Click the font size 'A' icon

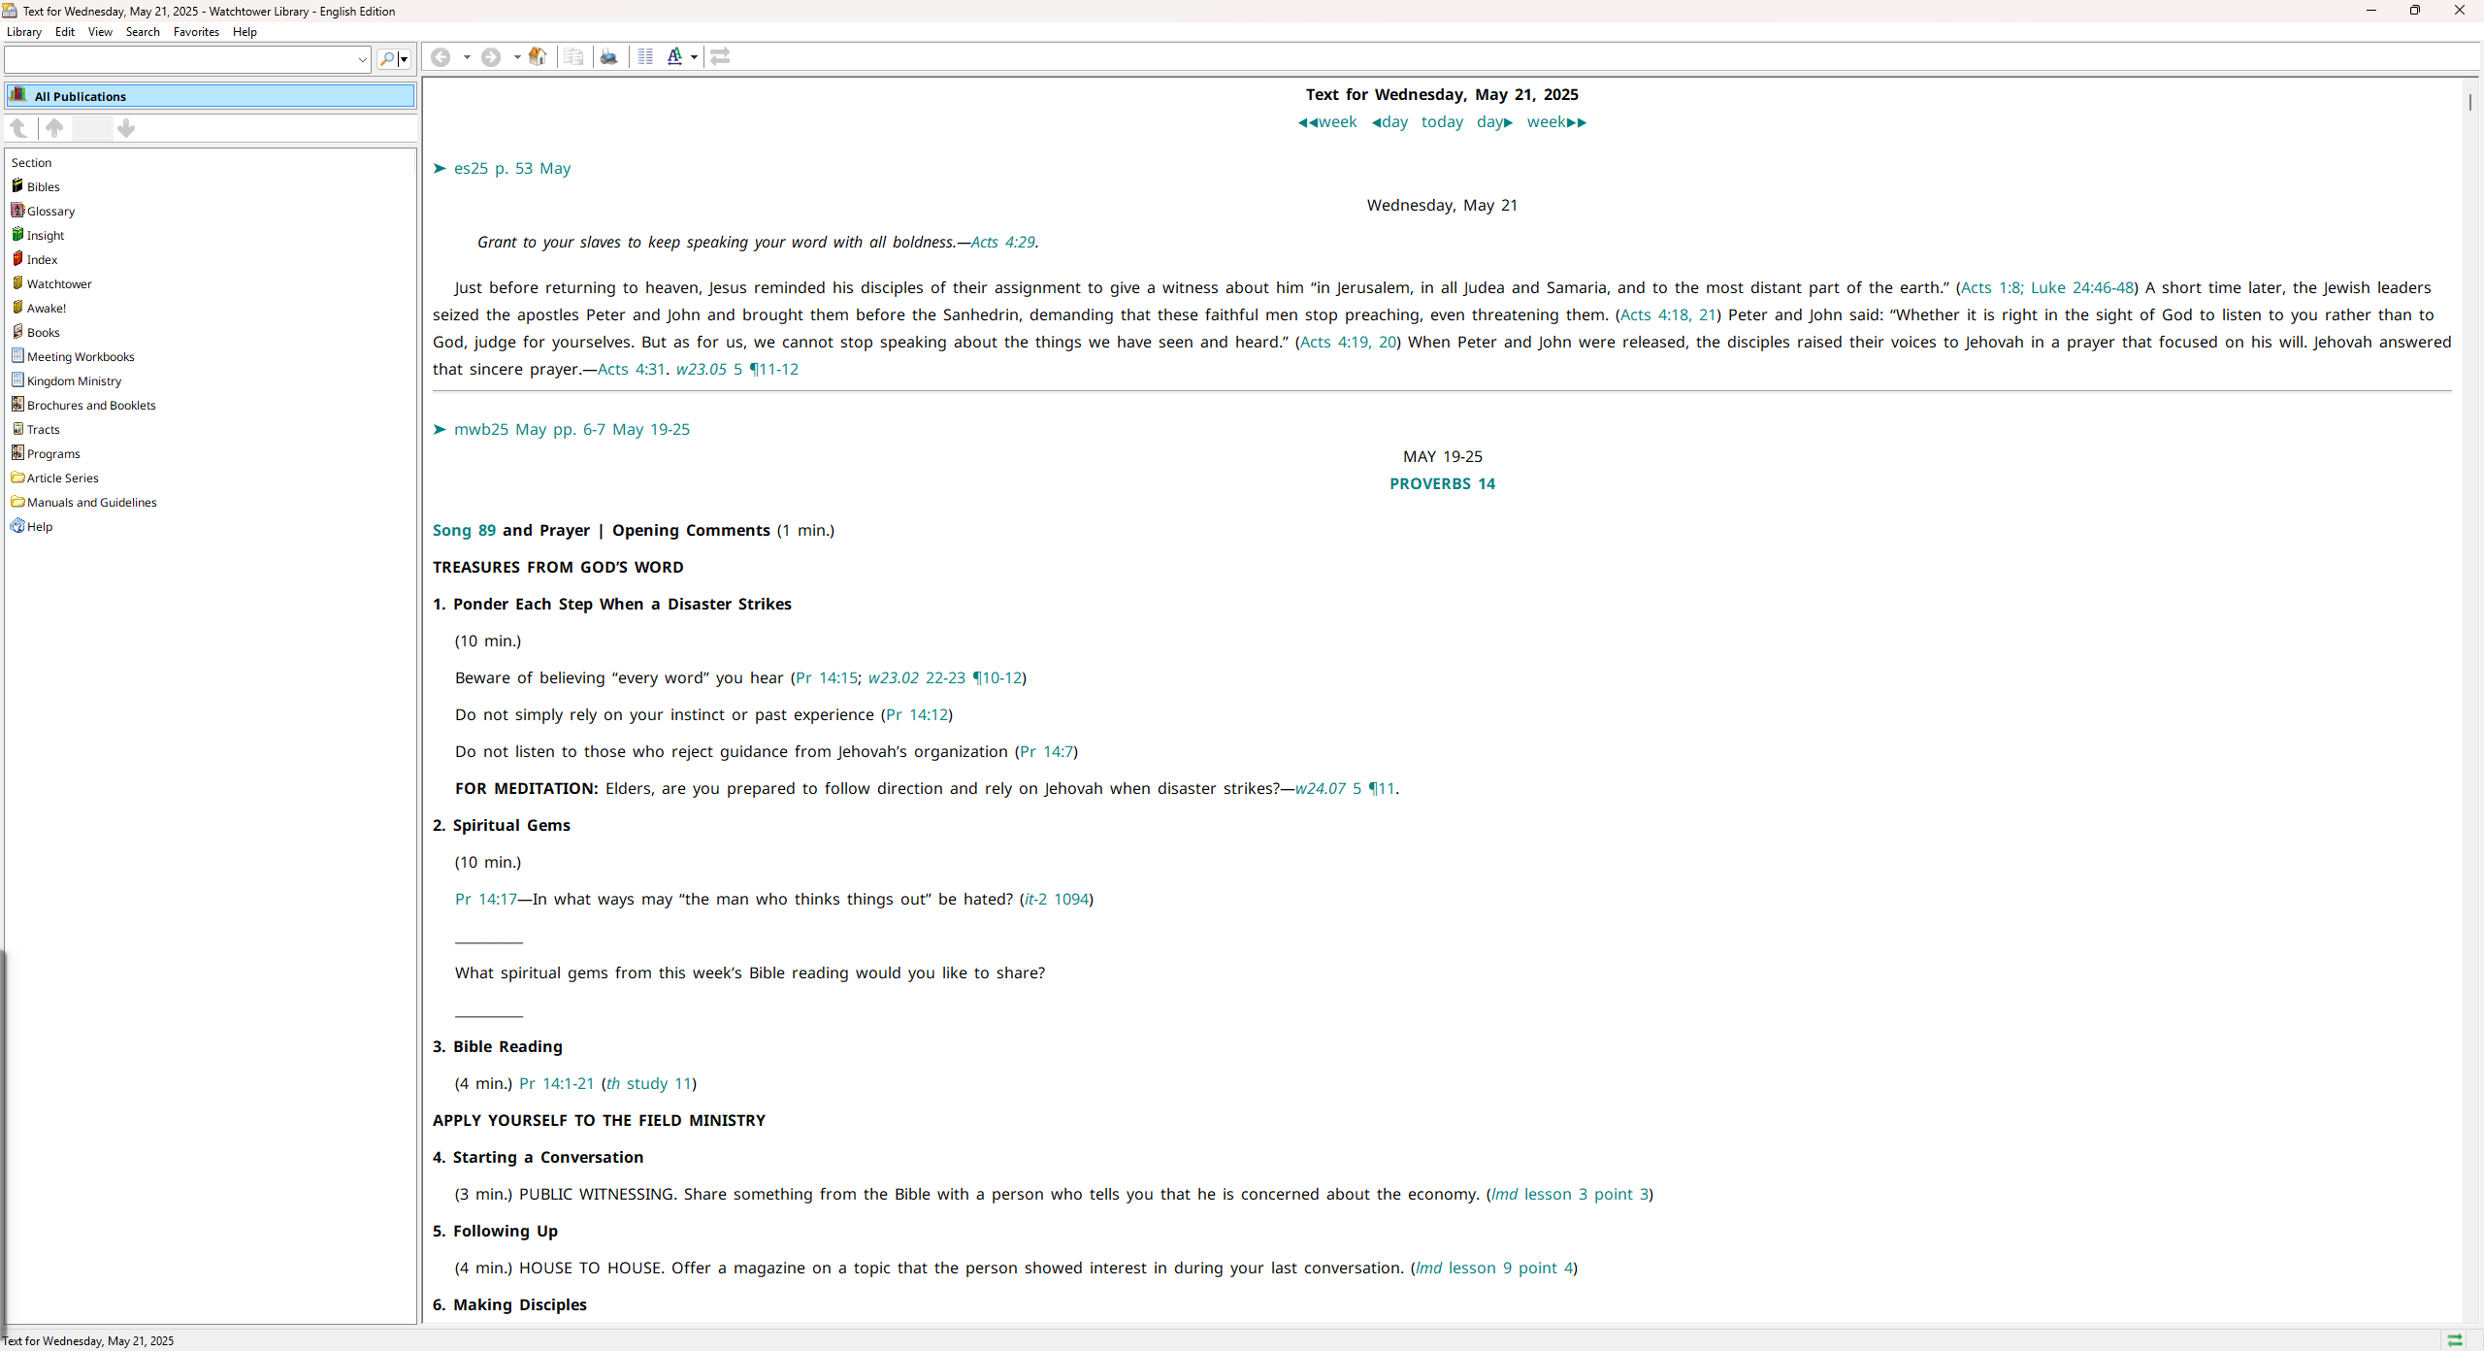[674, 57]
